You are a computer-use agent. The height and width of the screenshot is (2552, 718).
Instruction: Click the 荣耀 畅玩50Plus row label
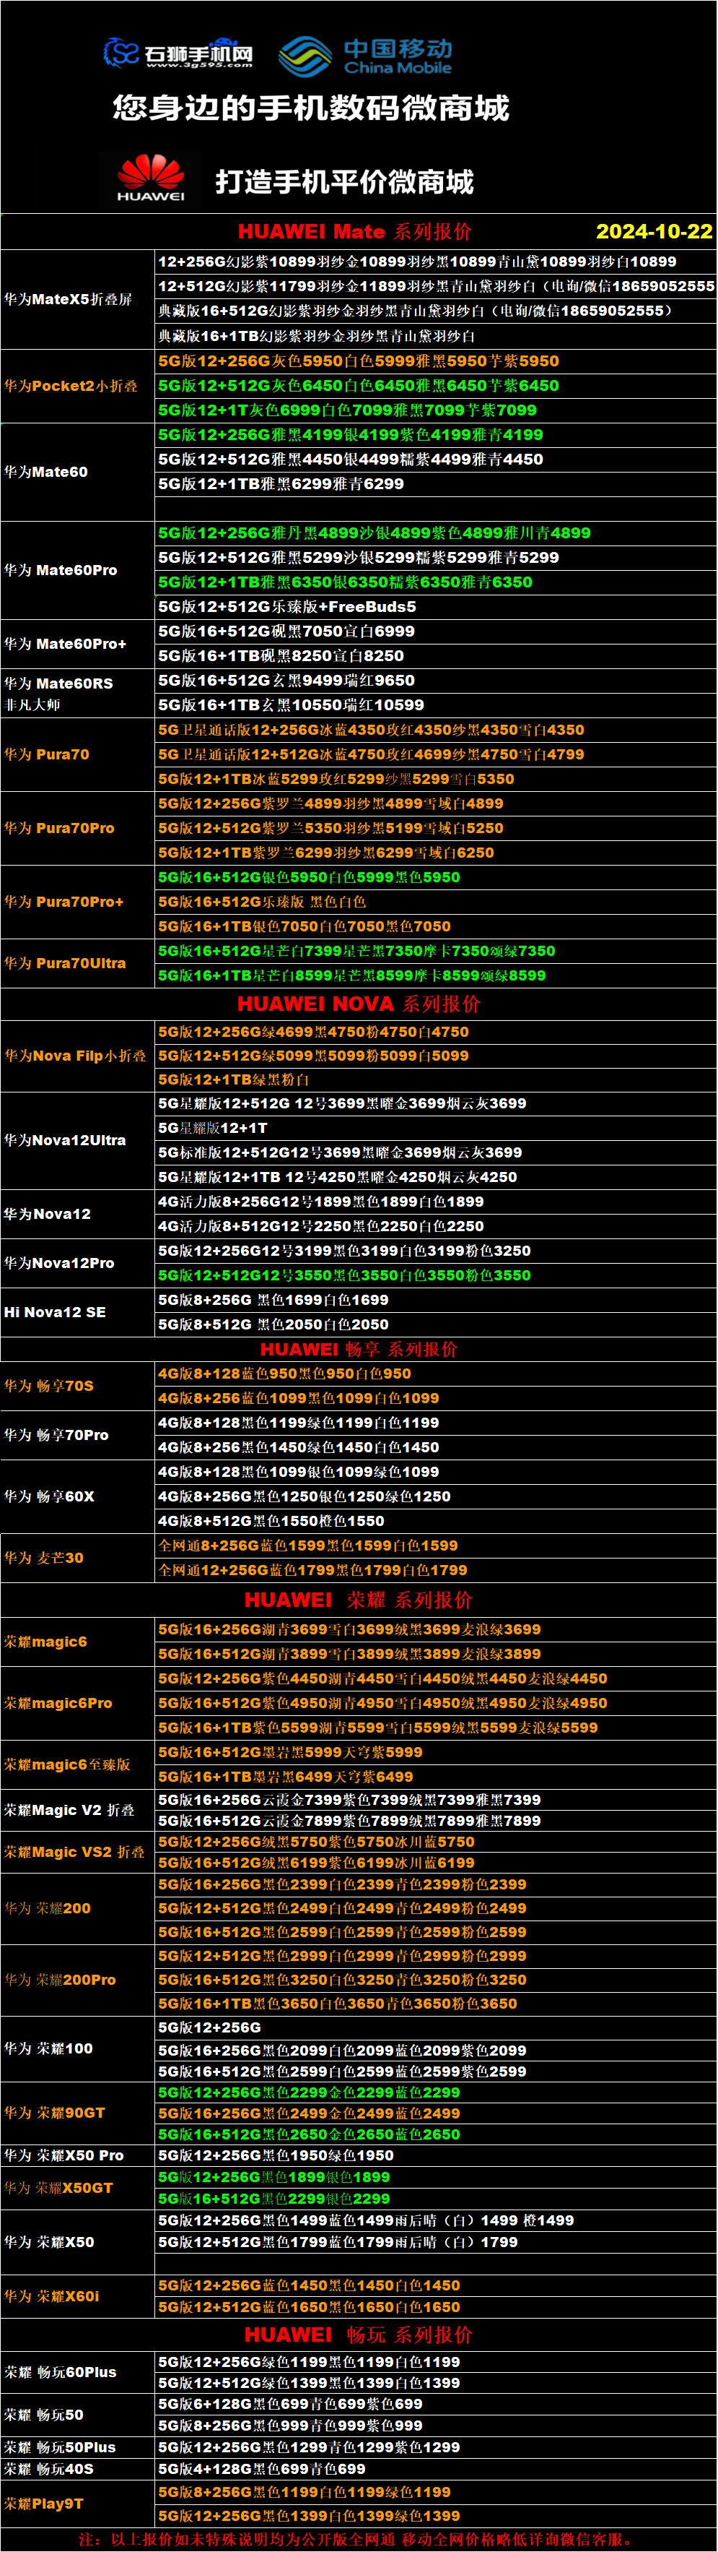(x=61, y=2447)
